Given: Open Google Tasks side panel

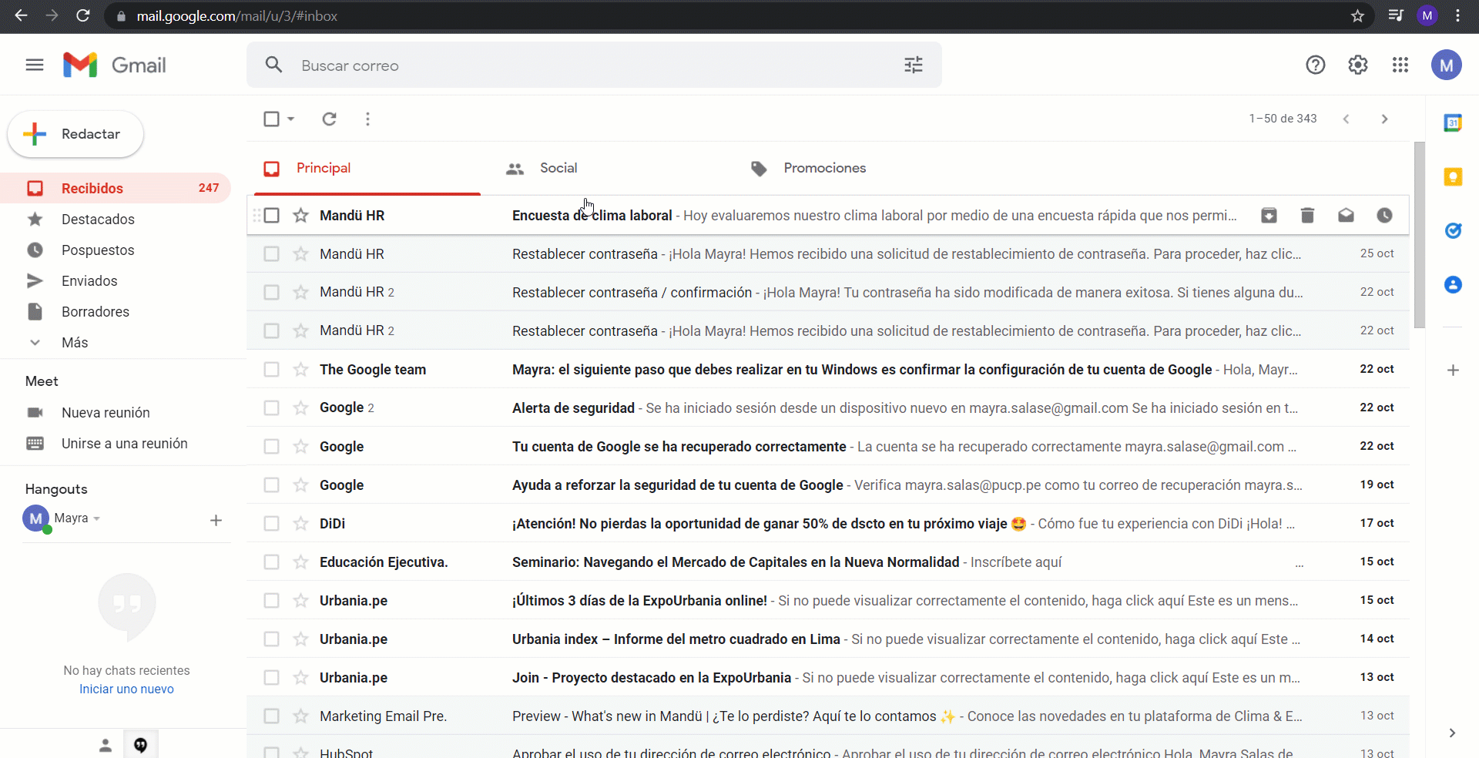Looking at the screenshot, I should click(x=1453, y=231).
